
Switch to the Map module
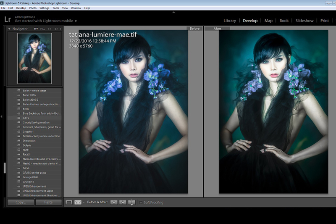268,21
